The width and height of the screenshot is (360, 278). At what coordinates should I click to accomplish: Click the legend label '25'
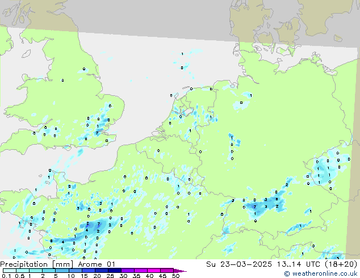110,276
